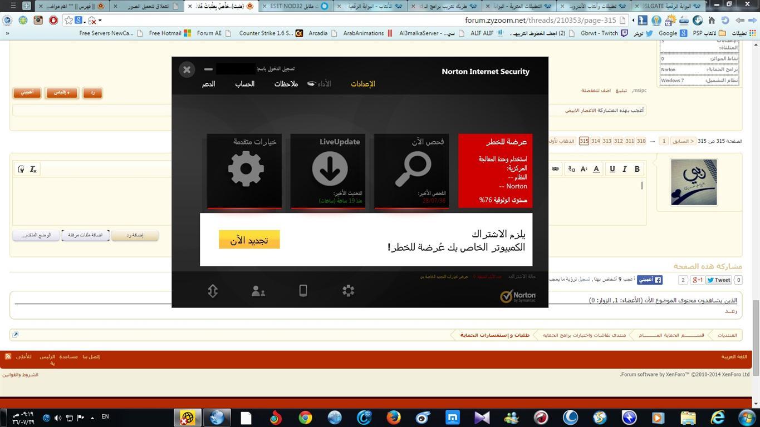The width and height of the screenshot is (760, 427).
Task: Click the Facebook أعجبني like button
Action: click(x=649, y=280)
